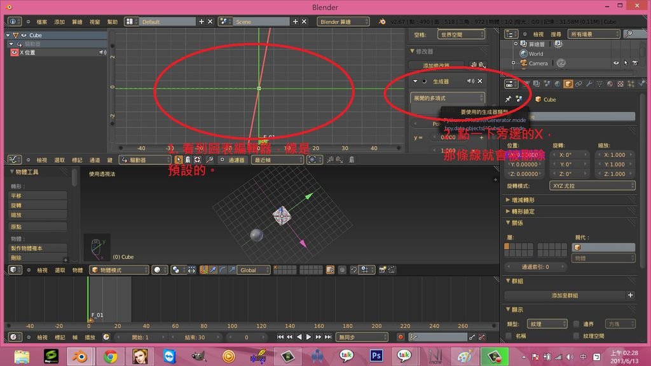Select the translate manipulator arrow icon
651x366 pixels.
pos(213,269)
